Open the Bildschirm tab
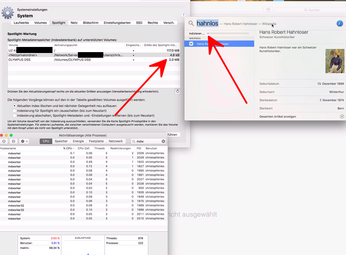The width and height of the screenshot is (346, 255). click(91, 23)
